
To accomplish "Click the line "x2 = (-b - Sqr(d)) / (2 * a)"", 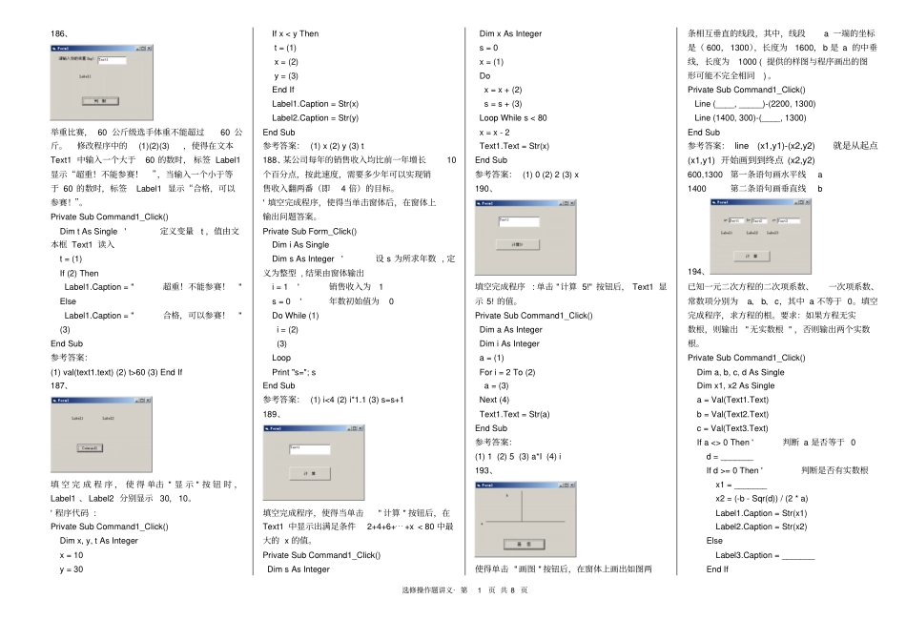I will point(762,498).
